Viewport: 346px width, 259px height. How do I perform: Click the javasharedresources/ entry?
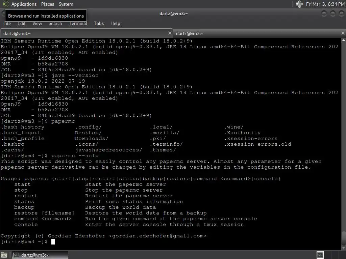pos(108,150)
